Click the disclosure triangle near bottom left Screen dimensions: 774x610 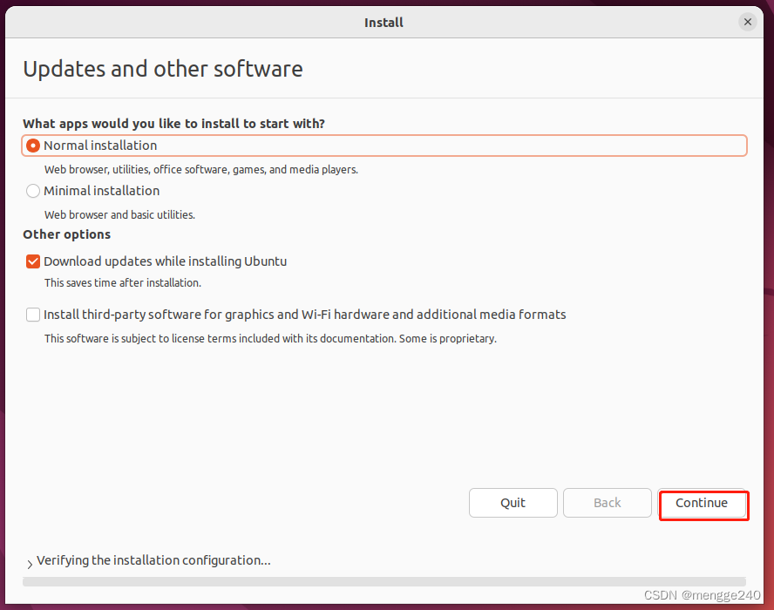(29, 562)
